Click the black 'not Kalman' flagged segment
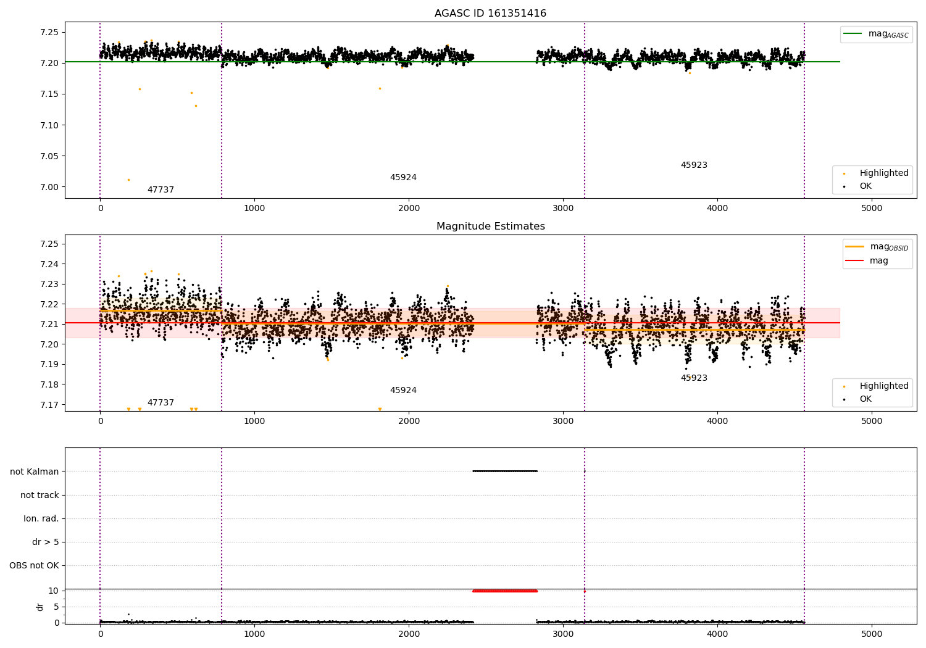 505,471
